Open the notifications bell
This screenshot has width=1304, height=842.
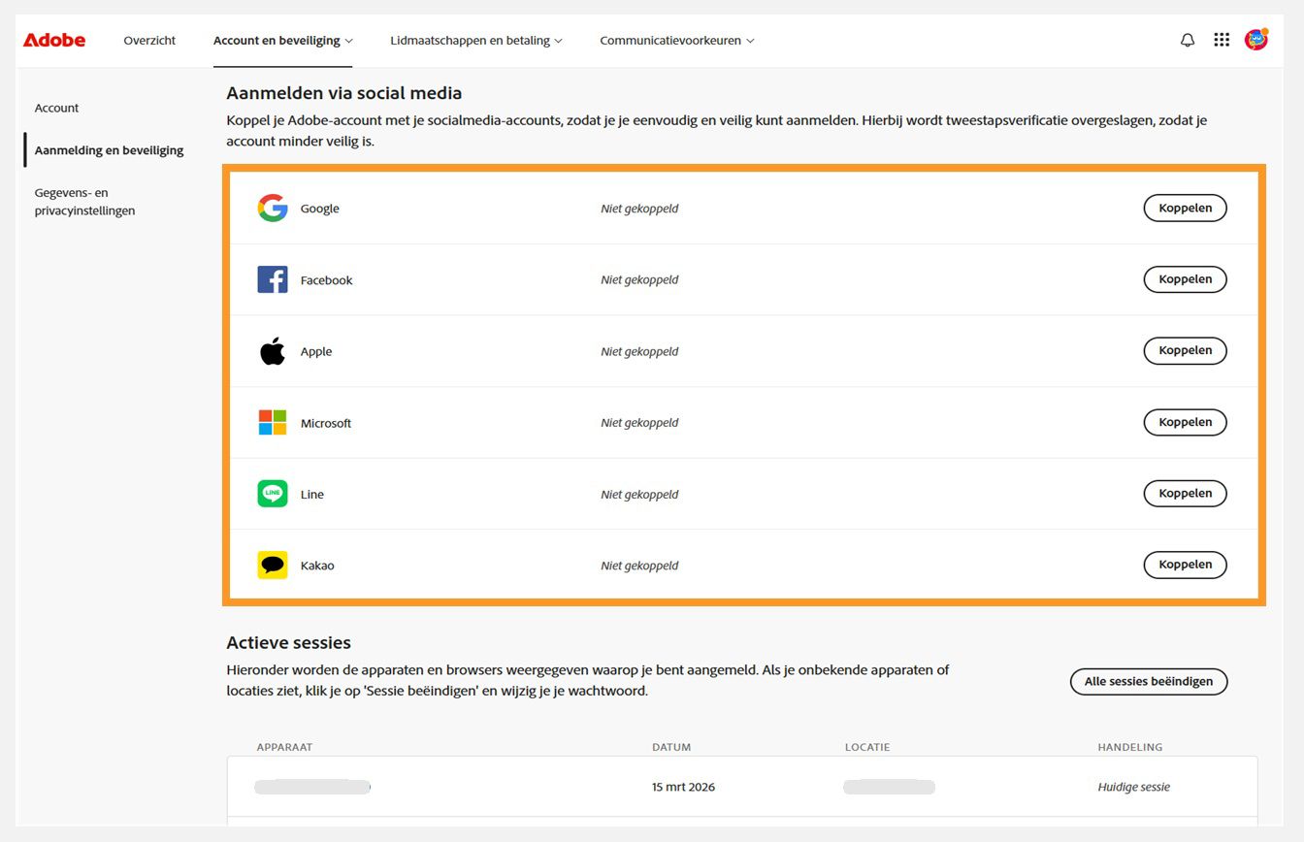pos(1187,40)
